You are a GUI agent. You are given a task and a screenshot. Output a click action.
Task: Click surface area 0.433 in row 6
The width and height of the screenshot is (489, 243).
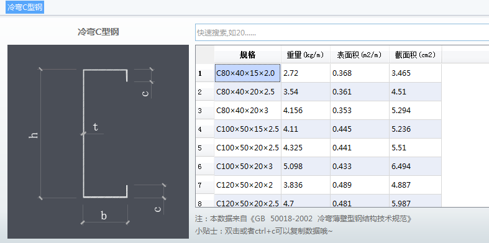pos(360,167)
